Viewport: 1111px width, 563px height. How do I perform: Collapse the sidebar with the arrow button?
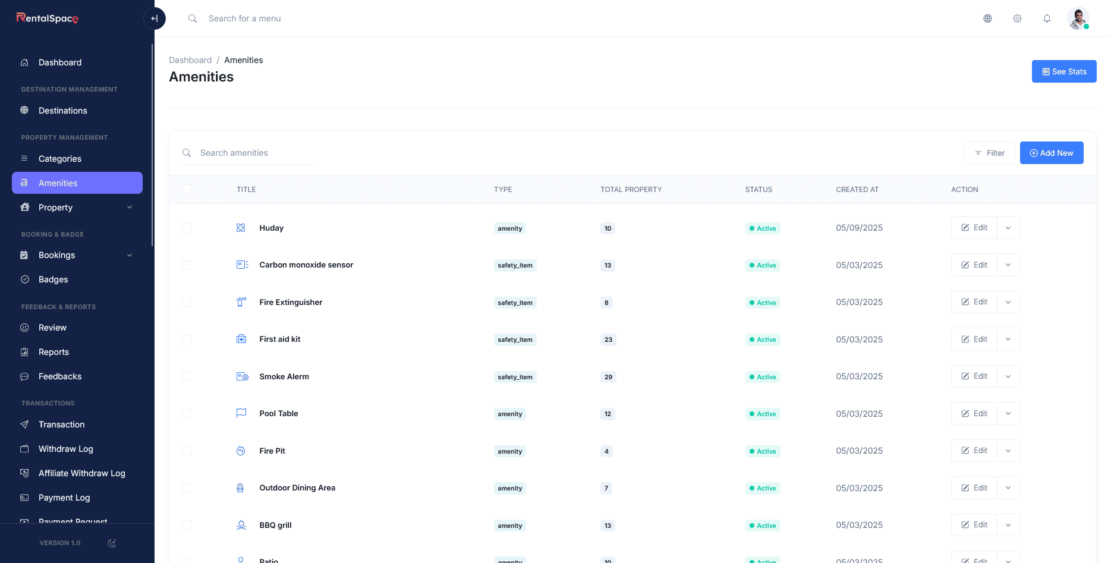[x=155, y=18]
